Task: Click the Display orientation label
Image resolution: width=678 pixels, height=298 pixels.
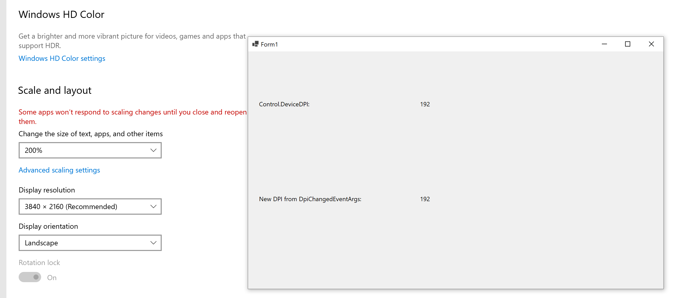Action: [49, 226]
